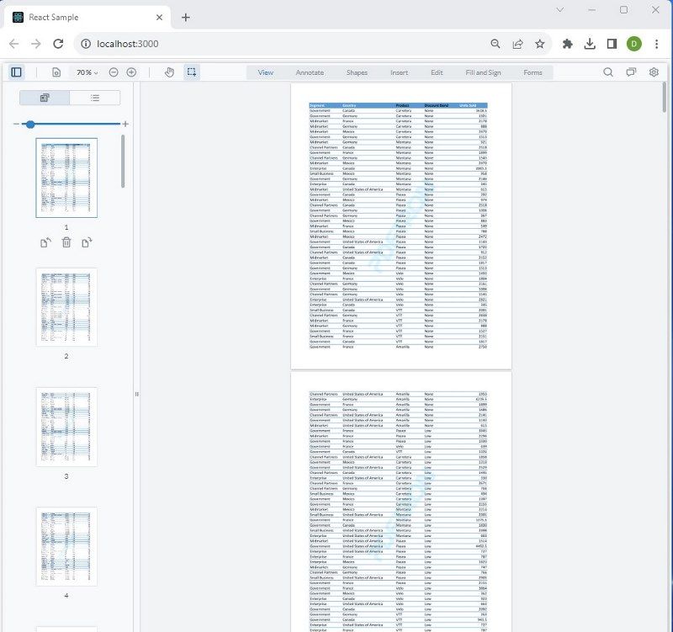Rotate page 1 counterclockwise
The width and height of the screenshot is (673, 632).
45,243
